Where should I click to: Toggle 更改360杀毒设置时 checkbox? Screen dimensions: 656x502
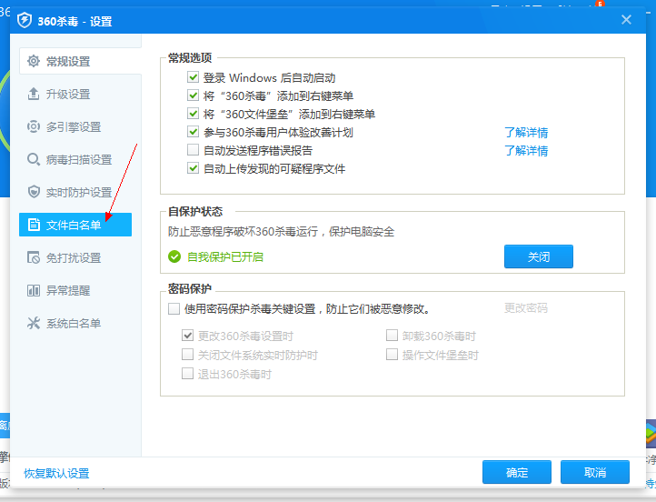(187, 336)
